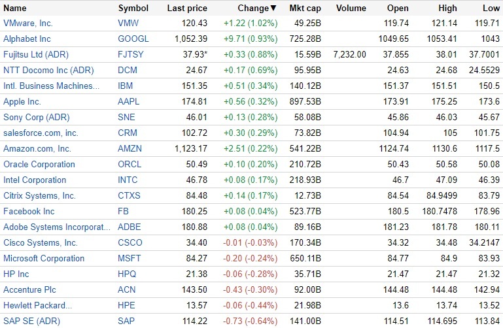
Task: Open the Alphabet Inc company link
Action: [x=27, y=39]
